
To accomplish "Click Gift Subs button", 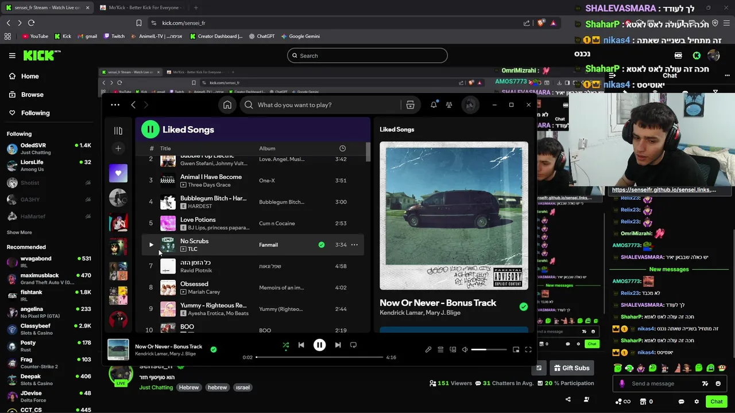I will click(x=571, y=368).
